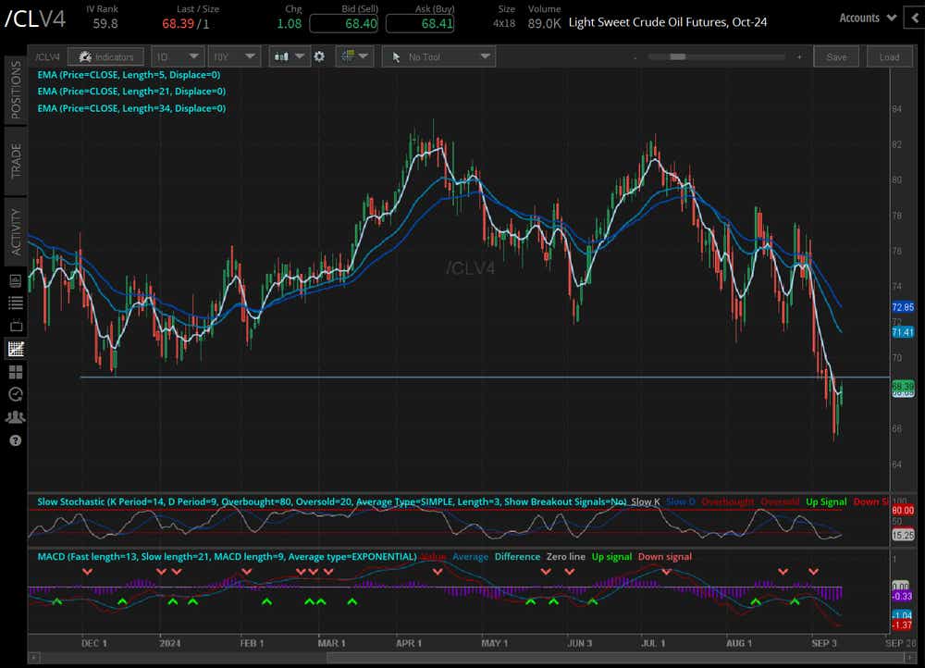
Task: Select the chart grid sidebar icon
Action: [x=16, y=349]
